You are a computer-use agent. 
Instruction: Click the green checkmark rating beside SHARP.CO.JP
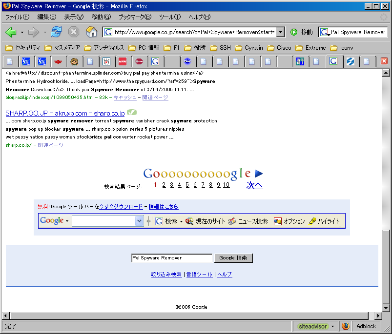click(132, 112)
